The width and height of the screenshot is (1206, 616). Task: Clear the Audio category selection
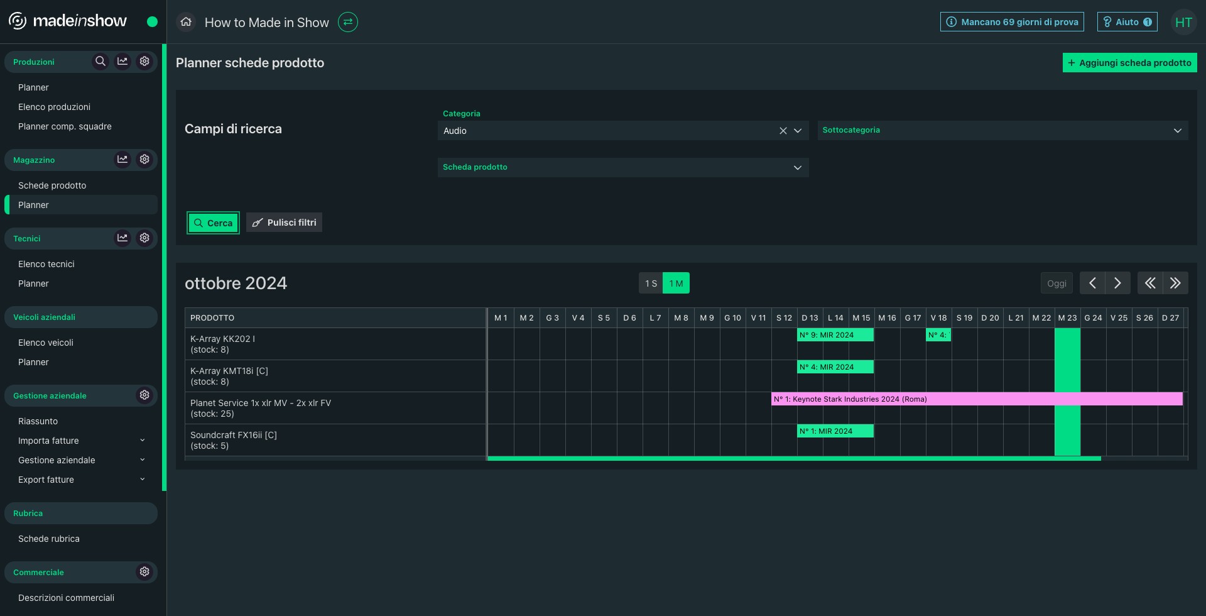pos(783,131)
